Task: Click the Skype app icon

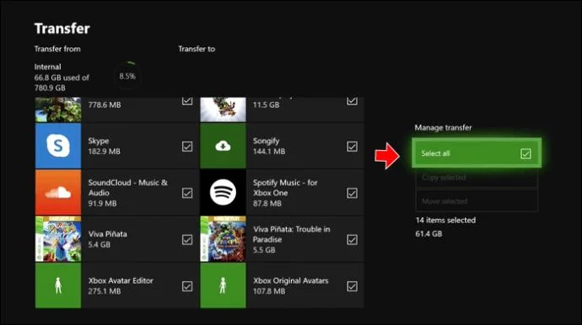Action: (58, 146)
